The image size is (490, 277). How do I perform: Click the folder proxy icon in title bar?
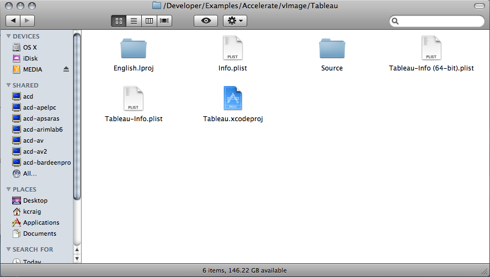pos(157,6)
